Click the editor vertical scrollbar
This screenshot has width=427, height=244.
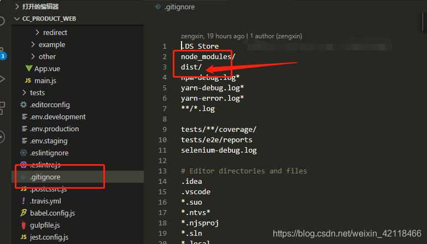point(424,22)
